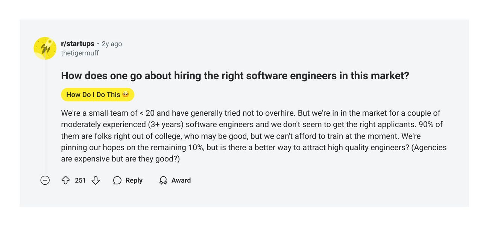Filter by the "How Do I Do This" flair

tap(97, 95)
